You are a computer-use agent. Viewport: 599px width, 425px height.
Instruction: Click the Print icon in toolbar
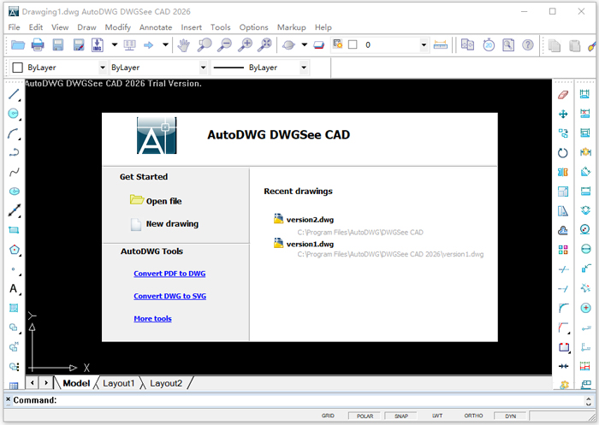point(38,44)
